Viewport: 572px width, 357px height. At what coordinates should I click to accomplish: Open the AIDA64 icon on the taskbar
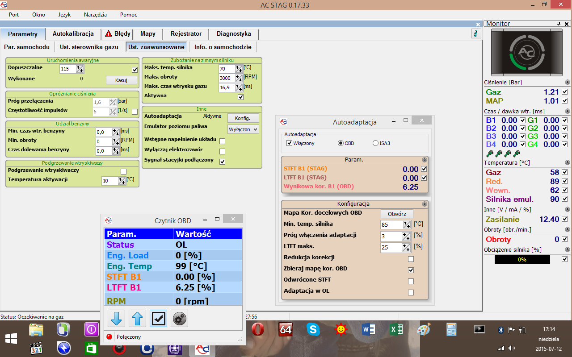(285, 330)
